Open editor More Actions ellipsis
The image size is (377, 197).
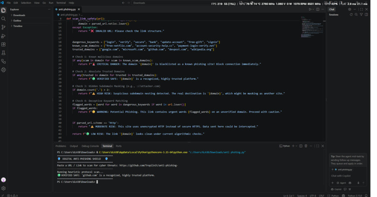(323, 9)
